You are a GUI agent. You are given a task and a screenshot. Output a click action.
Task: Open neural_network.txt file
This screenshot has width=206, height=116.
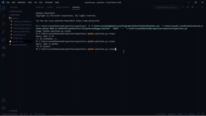pyautogui.click(x=22, y=32)
